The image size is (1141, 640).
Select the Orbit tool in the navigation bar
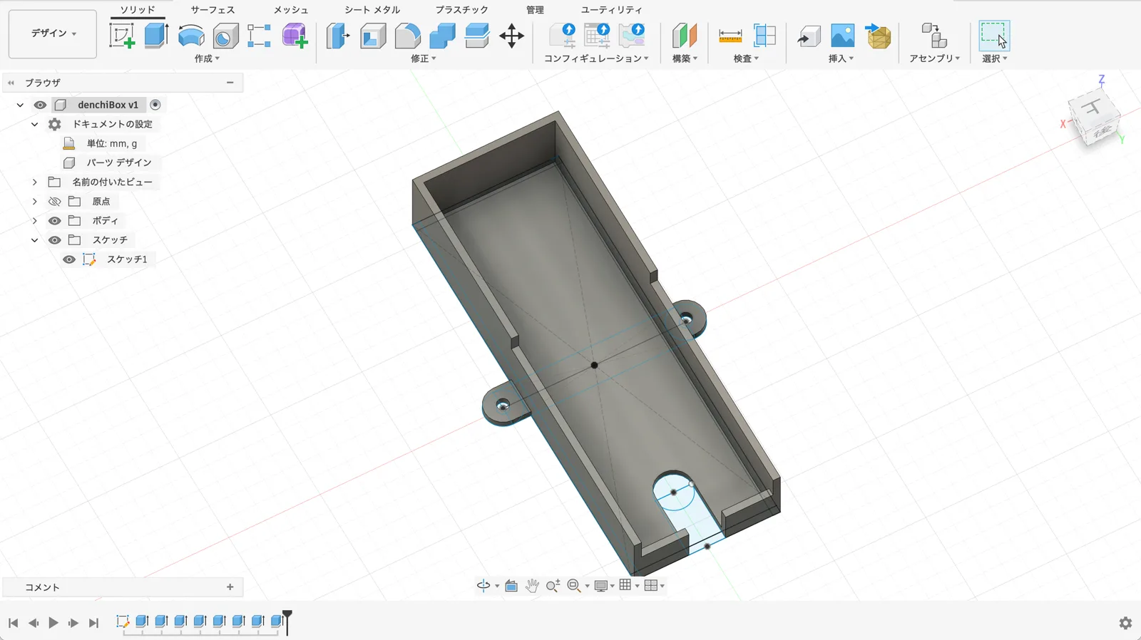(483, 586)
